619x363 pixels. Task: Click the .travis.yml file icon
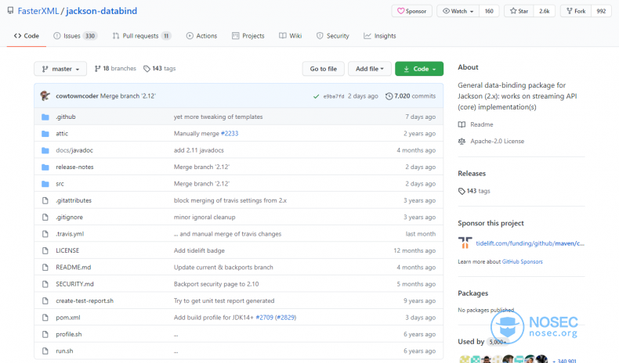click(45, 234)
